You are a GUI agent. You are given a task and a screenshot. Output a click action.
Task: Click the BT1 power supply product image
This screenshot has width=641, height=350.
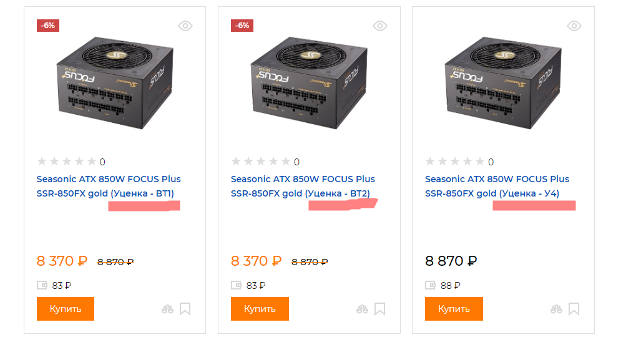114,82
